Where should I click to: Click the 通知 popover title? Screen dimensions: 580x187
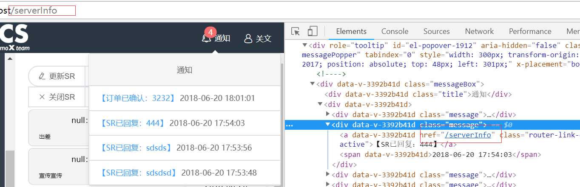coord(185,70)
